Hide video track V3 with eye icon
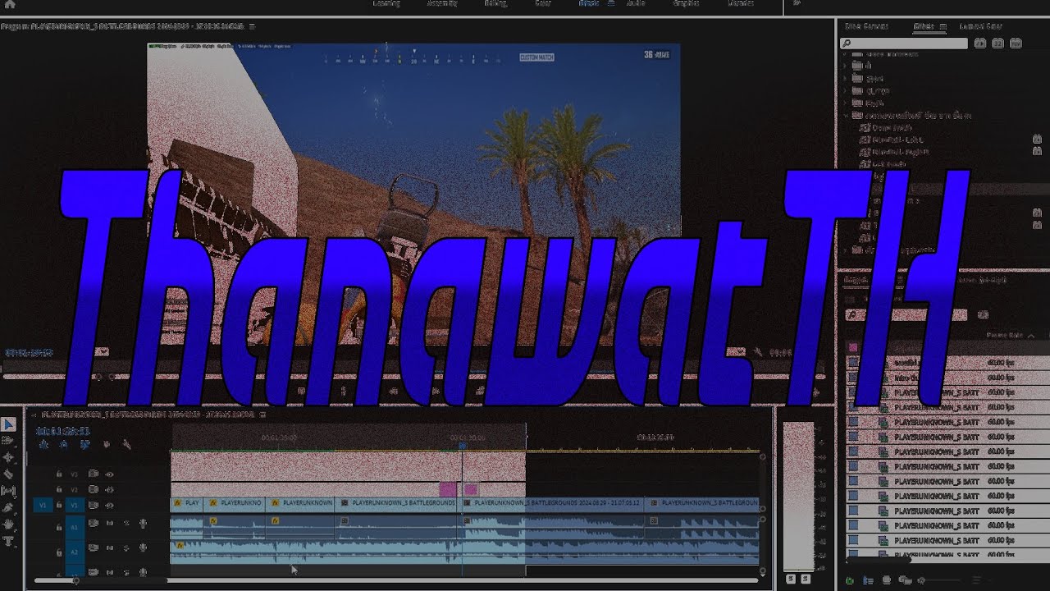Image resolution: width=1050 pixels, height=591 pixels. click(109, 474)
